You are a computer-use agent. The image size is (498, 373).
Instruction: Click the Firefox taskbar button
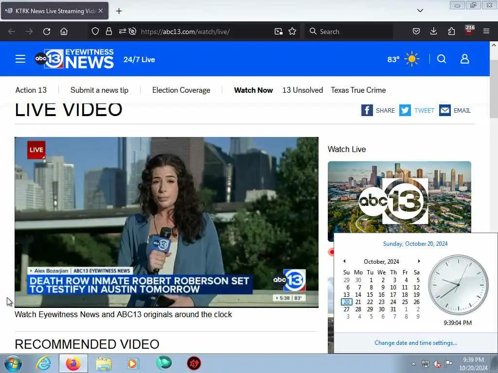point(73,363)
